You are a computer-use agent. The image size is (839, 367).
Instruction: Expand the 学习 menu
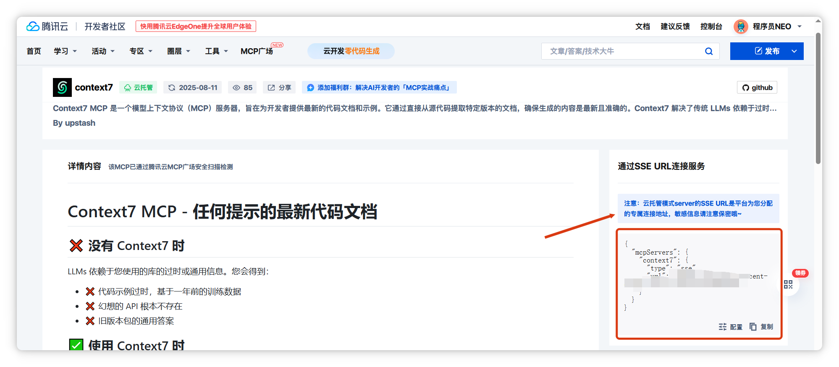(x=65, y=51)
